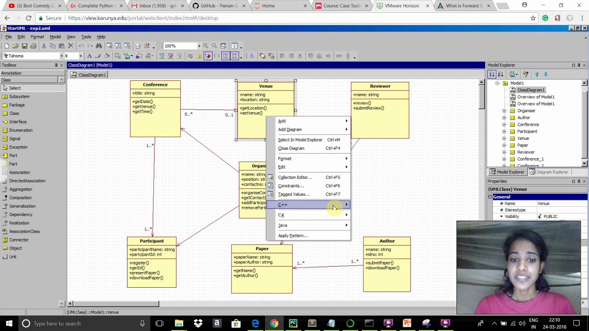Open PyCharm from the Windows taskbar
The height and width of the screenshot is (331, 589).
[x=293, y=323]
